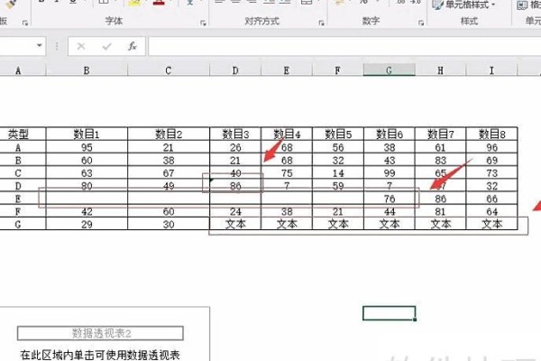Select cell 73 in the 数目8 column
This screenshot has width=541, height=361.
click(x=491, y=173)
